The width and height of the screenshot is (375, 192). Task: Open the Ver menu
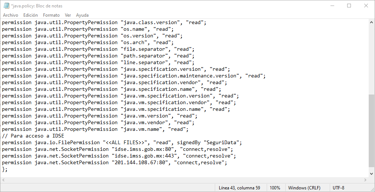(68, 15)
